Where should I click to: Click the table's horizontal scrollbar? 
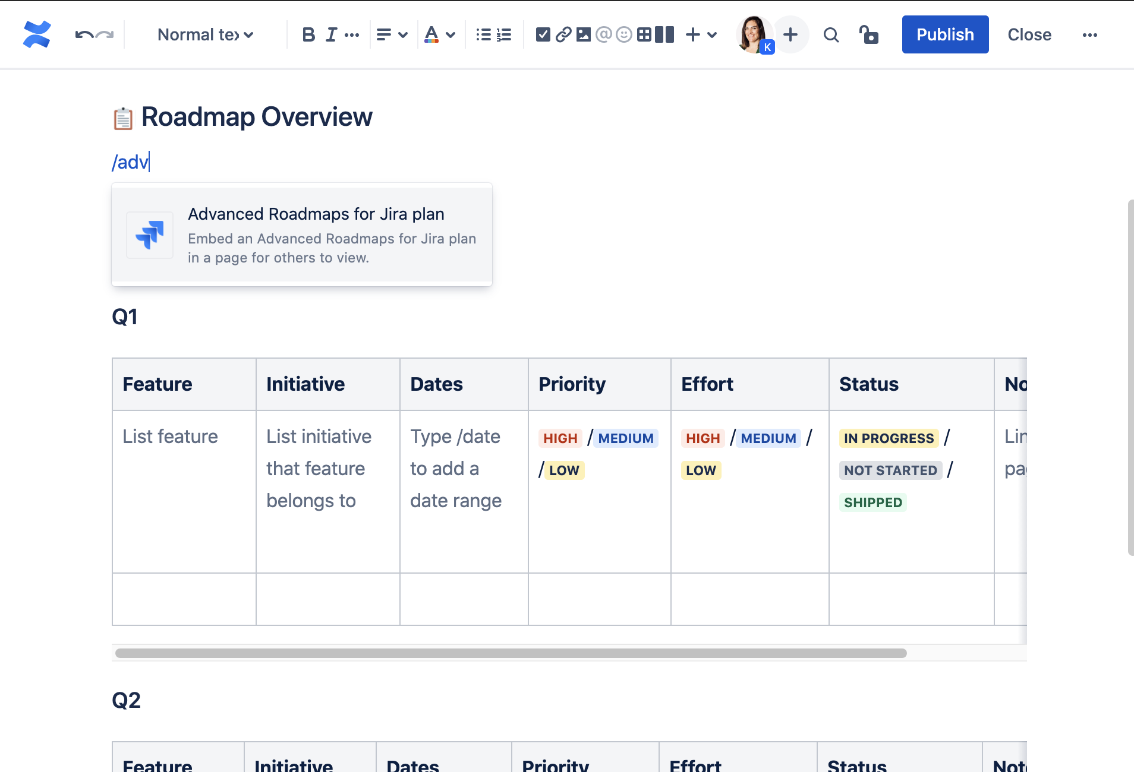pyautogui.click(x=511, y=653)
